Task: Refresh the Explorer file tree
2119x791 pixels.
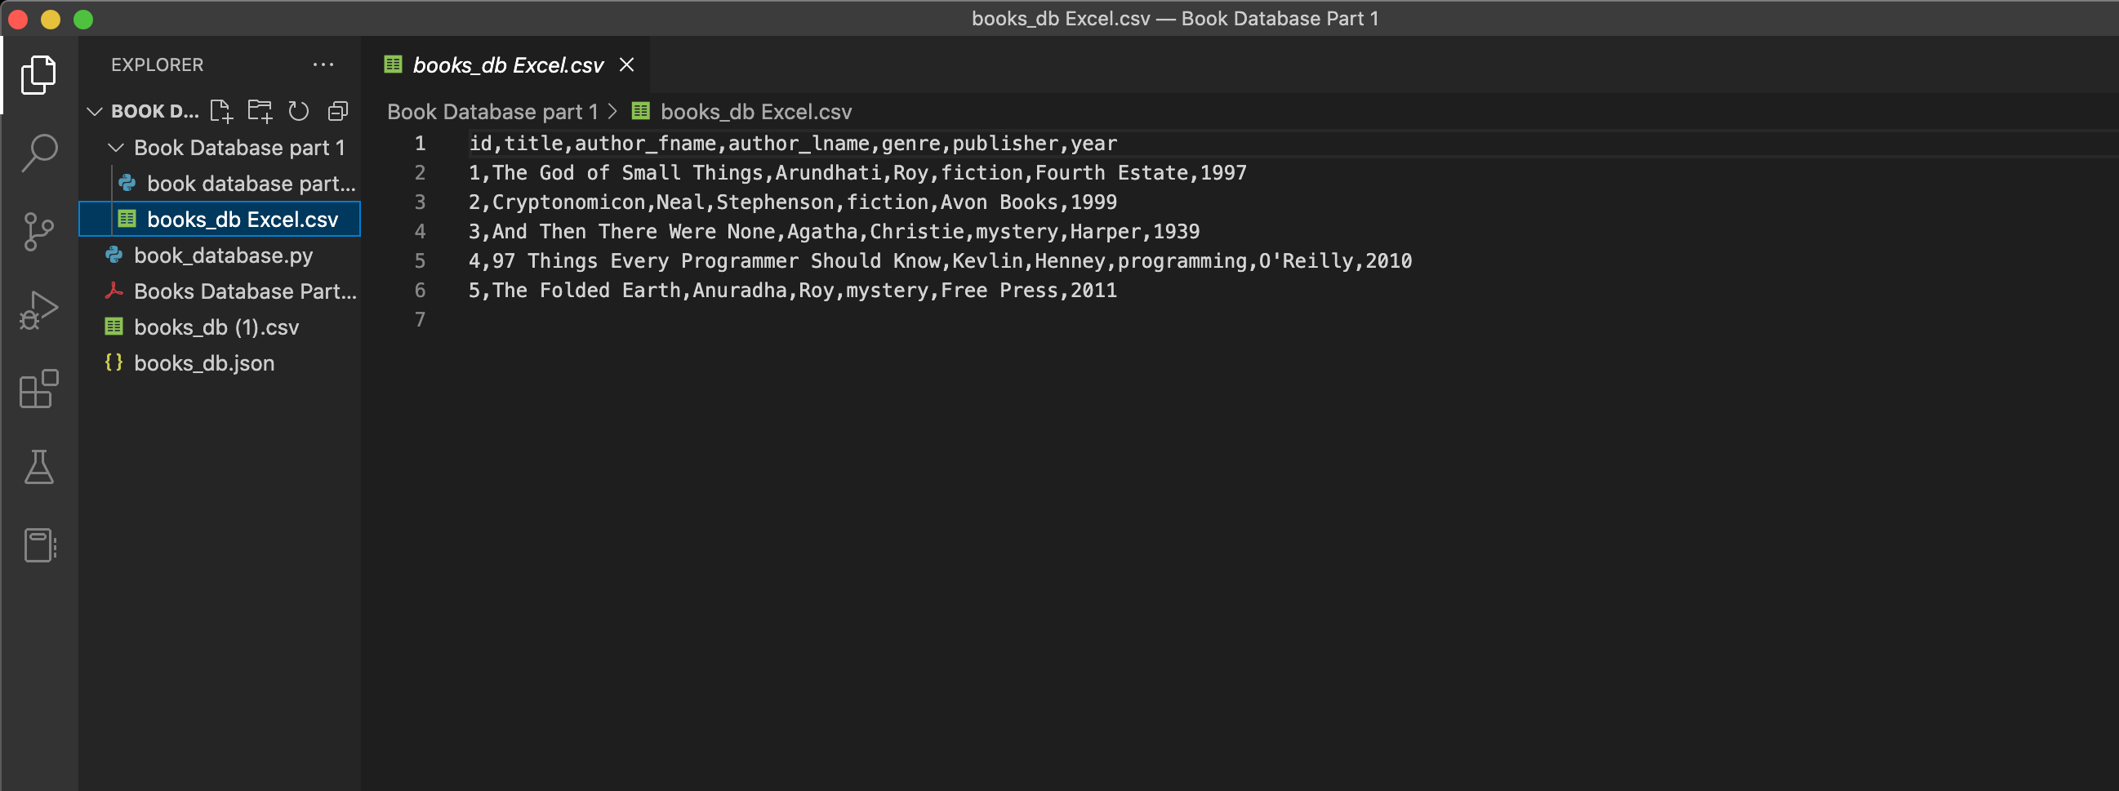Action: pyautogui.click(x=299, y=111)
